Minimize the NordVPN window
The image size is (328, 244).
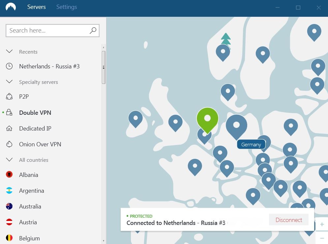point(278,8)
